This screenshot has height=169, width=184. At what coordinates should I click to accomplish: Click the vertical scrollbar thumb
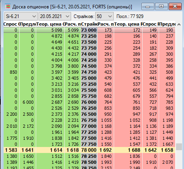pos(179,147)
